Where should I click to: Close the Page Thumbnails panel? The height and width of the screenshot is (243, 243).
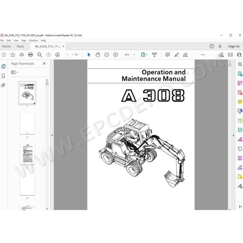coord(44,64)
